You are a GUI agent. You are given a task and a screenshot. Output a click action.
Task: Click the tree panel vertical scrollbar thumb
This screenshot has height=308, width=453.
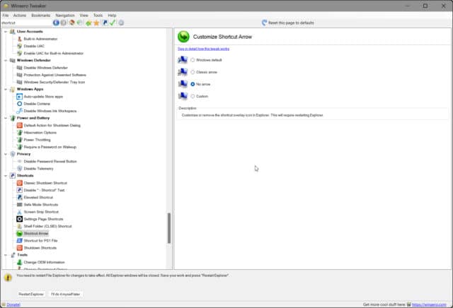[169, 228]
